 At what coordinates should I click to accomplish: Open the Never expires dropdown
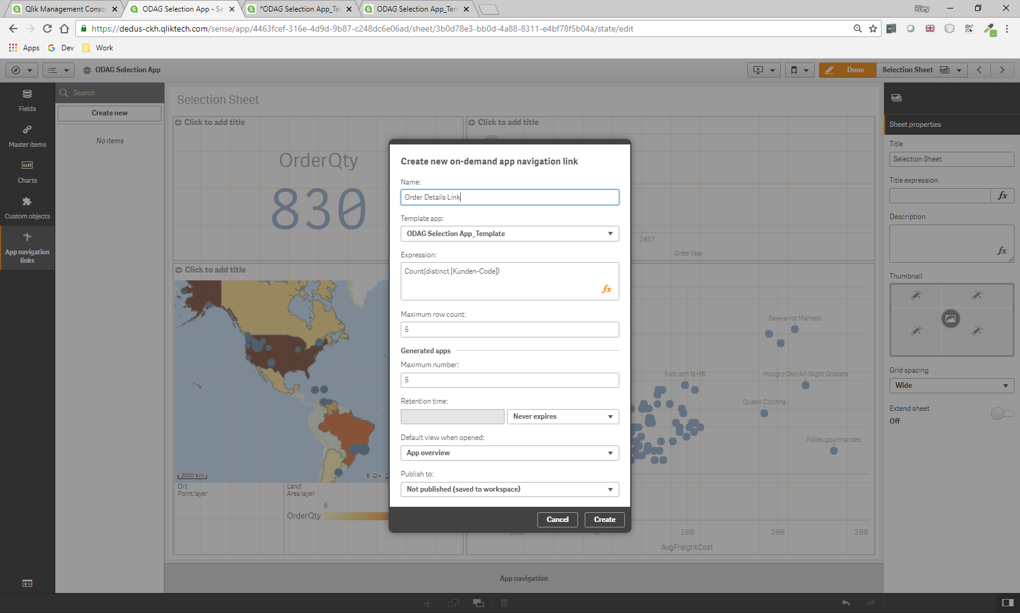point(563,416)
